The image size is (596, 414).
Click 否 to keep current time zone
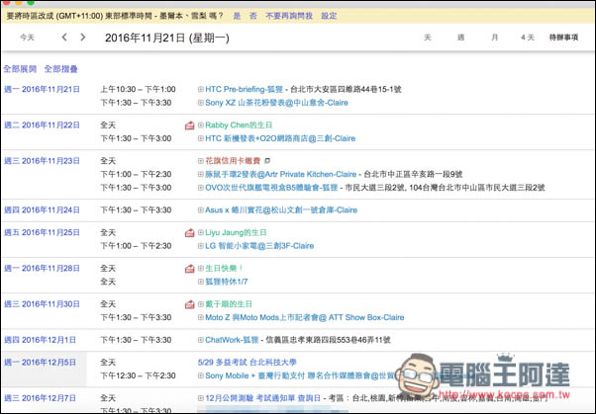[253, 16]
